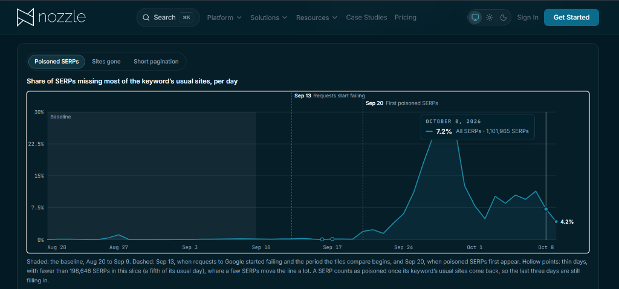Switch to light mode sun icon
Viewport: 619px width, 289px height.
click(489, 18)
